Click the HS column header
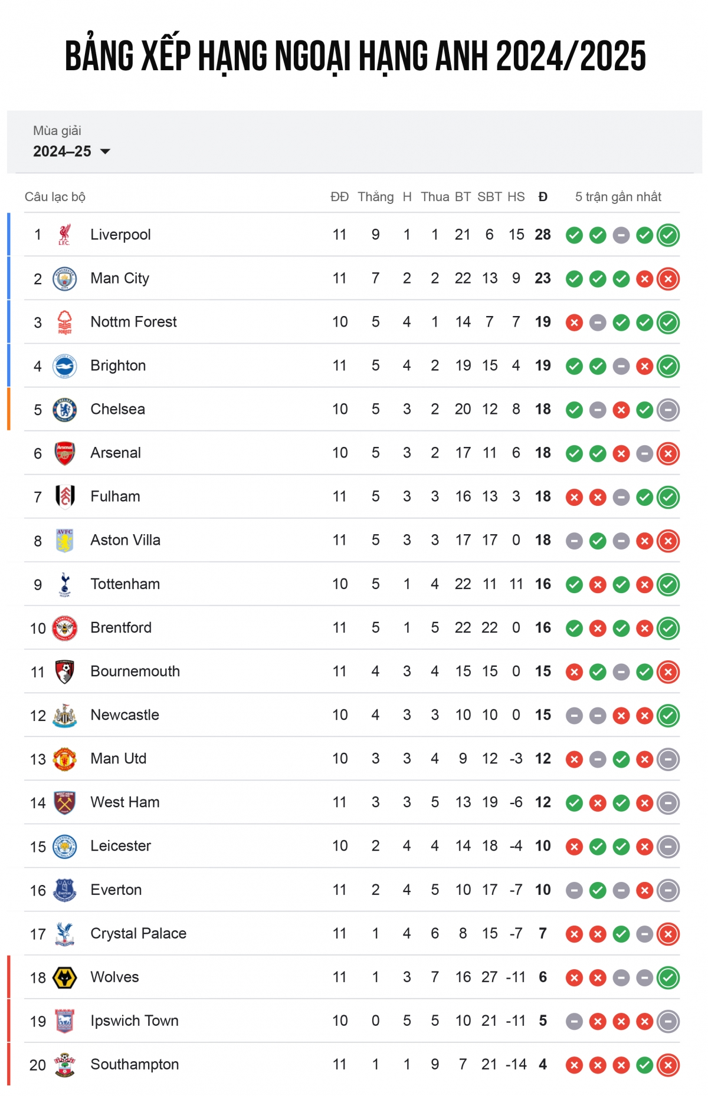The width and height of the screenshot is (708, 1096). click(x=516, y=197)
